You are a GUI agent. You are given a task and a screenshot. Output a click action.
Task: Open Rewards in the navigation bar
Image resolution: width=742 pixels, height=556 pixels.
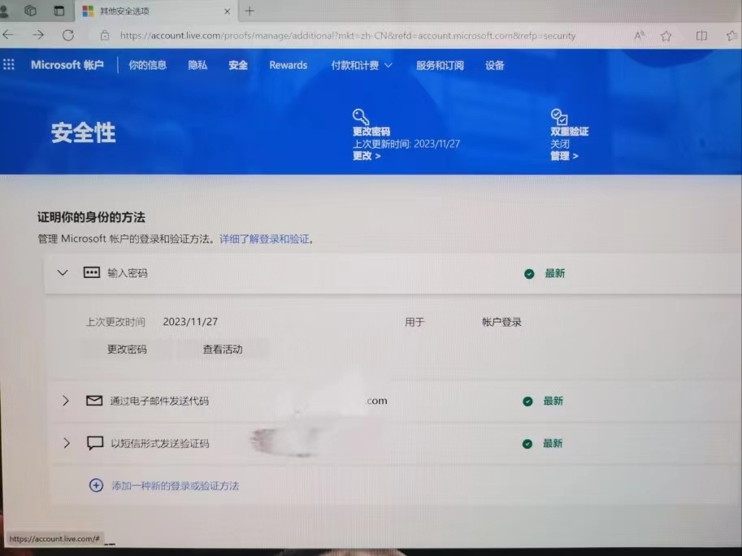[289, 65]
